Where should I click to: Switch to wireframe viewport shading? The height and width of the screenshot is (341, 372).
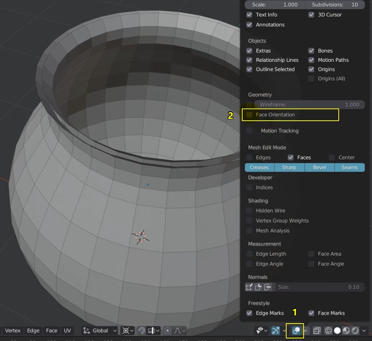[328, 331]
